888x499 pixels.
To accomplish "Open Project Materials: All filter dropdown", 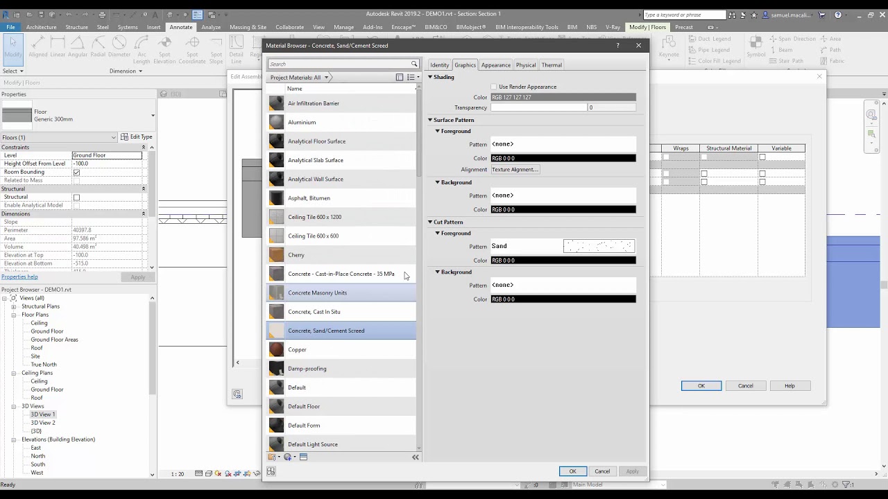I will click(299, 78).
